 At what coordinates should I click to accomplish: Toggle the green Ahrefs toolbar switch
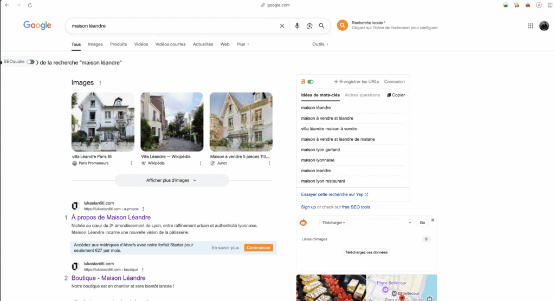[311, 82]
